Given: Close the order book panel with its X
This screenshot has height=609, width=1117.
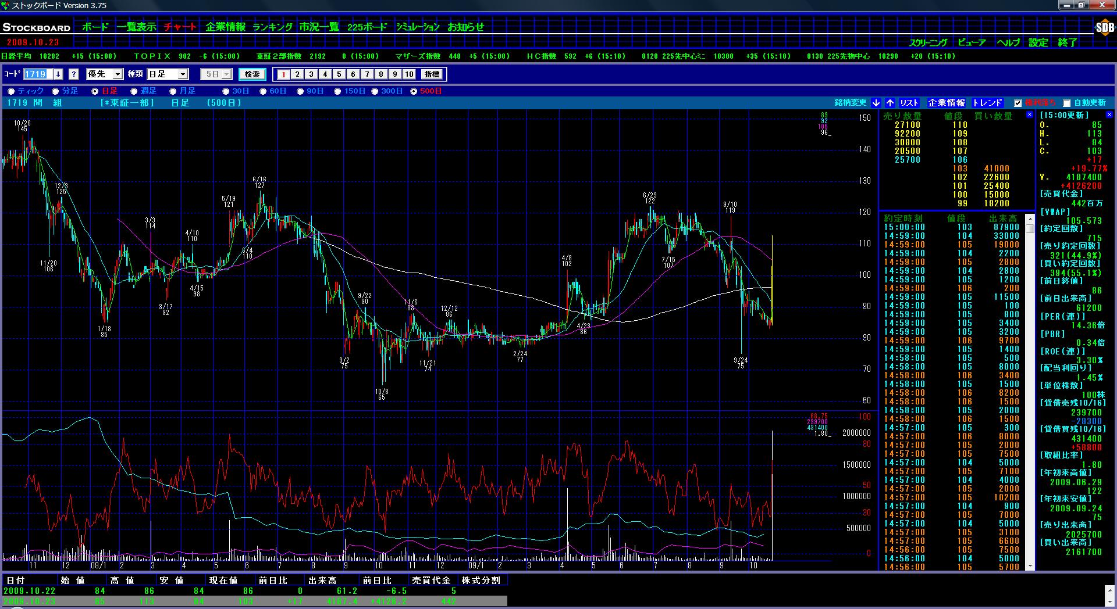Looking at the screenshot, I should tap(1029, 115).
